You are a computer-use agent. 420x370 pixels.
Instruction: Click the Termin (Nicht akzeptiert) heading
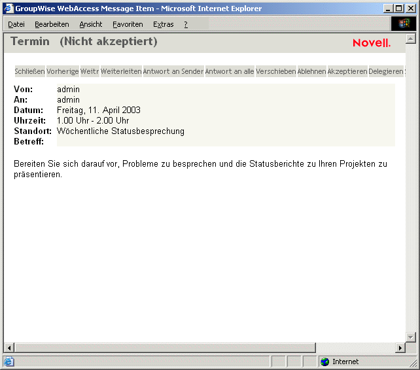(x=84, y=42)
